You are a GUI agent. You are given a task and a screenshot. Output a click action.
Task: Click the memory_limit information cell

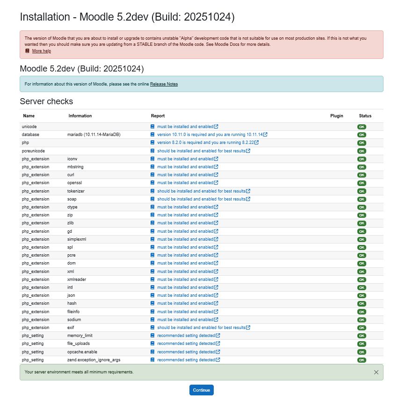(80, 336)
